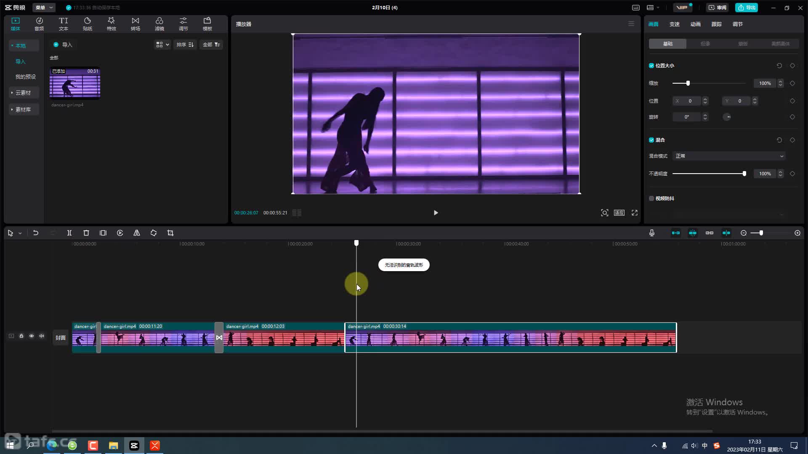The height and width of the screenshot is (454, 808).
Task: Enable the 视频防抖 stabilization checkbox
Action: pos(651,198)
